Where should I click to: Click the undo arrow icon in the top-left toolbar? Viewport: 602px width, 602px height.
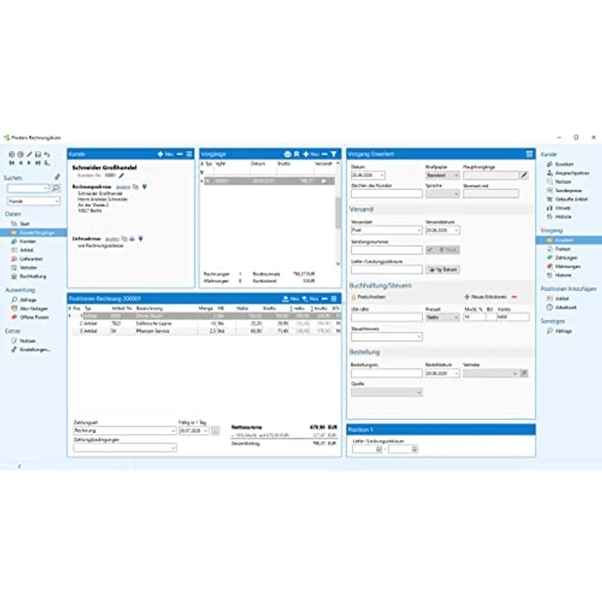(x=47, y=155)
